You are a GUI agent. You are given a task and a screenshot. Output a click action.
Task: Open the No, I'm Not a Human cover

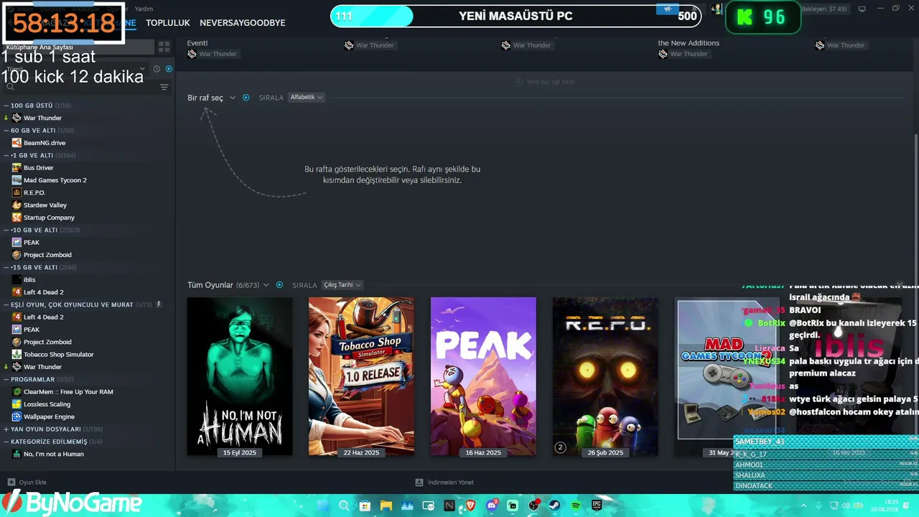point(240,376)
